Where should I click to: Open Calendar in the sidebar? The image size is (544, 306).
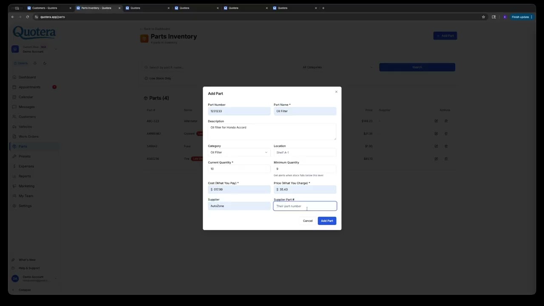coord(25,97)
